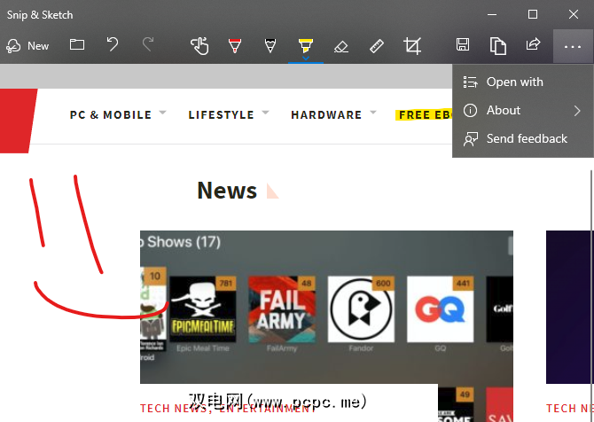Image resolution: width=594 pixels, height=422 pixels.
Task: Expand highlighter options with the small chevron
Action: 306,58
